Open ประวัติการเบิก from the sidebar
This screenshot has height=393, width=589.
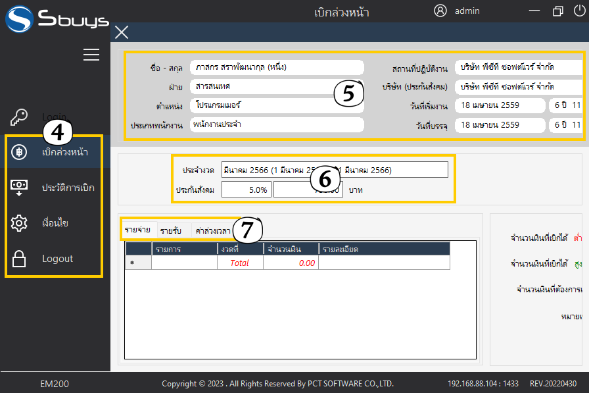tap(68, 188)
